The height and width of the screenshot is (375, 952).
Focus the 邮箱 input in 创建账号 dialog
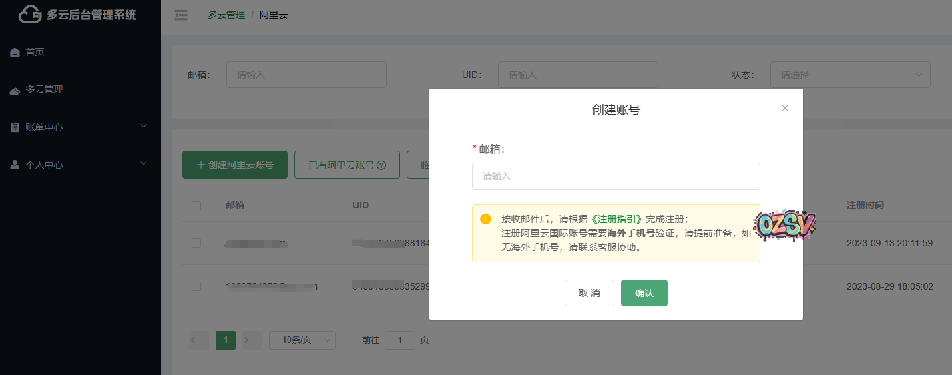point(616,176)
